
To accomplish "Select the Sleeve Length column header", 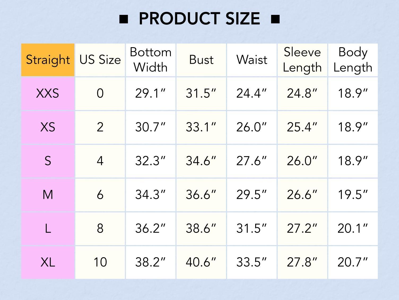I will coord(302,60).
